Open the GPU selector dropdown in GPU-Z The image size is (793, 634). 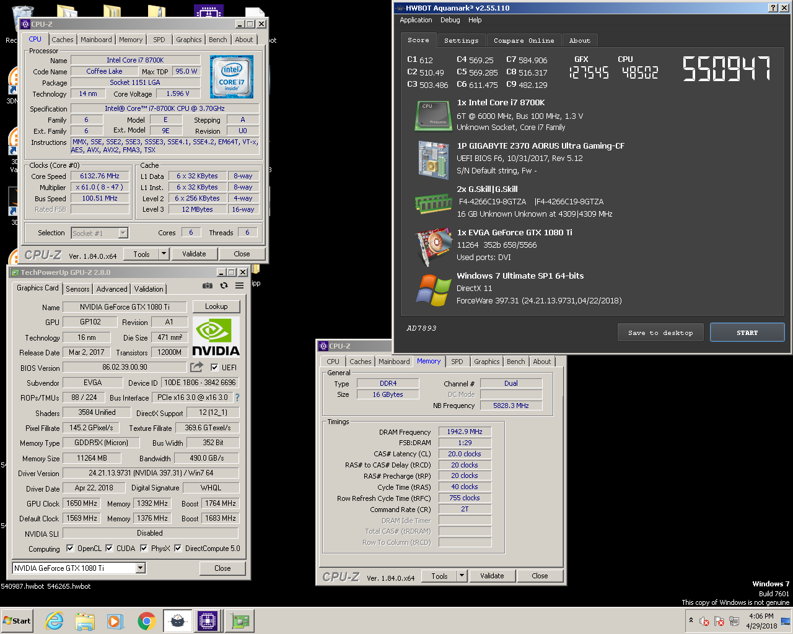click(141, 568)
